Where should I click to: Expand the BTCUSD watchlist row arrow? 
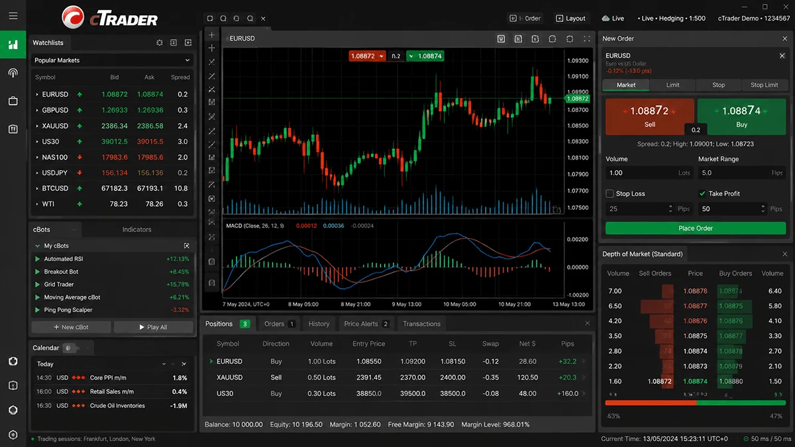click(37, 189)
